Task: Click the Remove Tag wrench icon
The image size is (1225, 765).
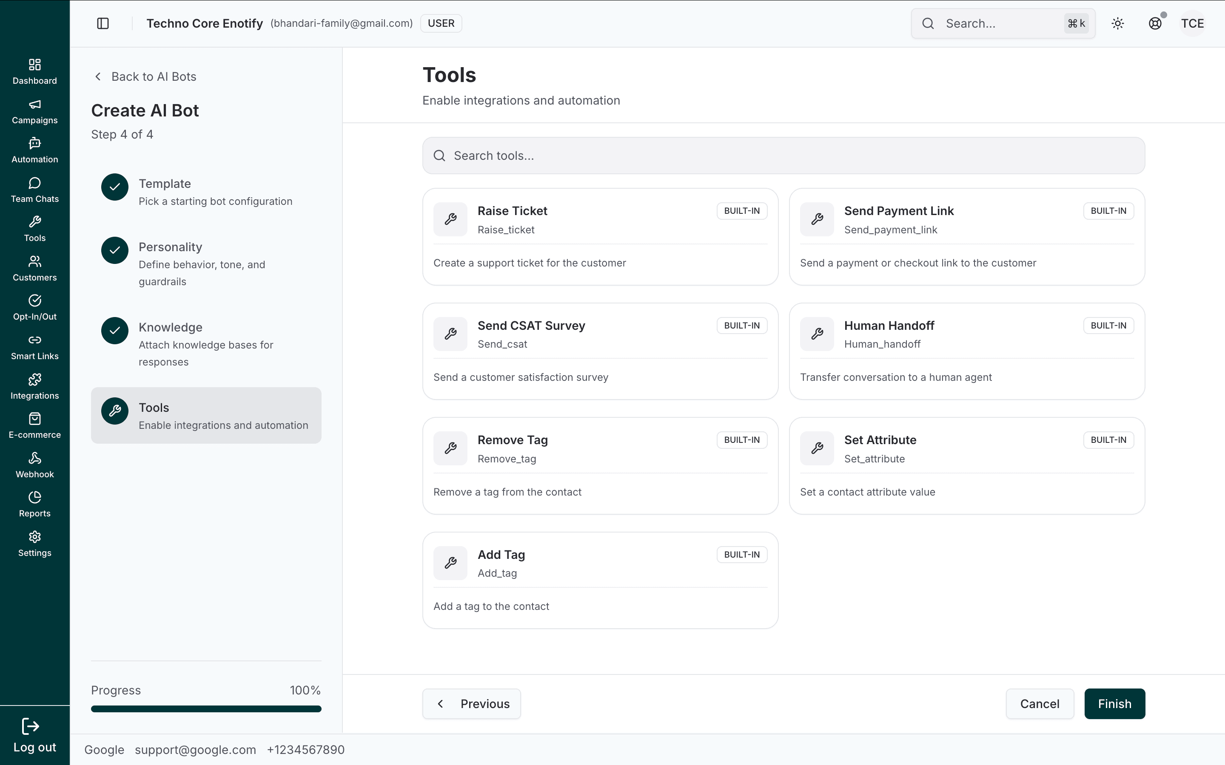Action: pyautogui.click(x=450, y=448)
